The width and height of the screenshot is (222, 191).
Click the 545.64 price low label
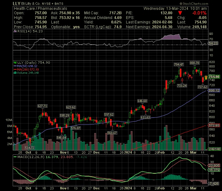[61, 137]
